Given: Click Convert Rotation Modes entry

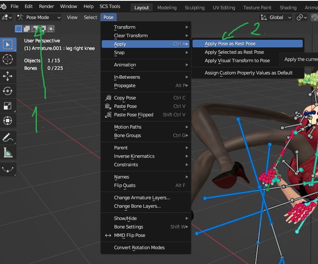Looking at the screenshot, I should (145, 247).
